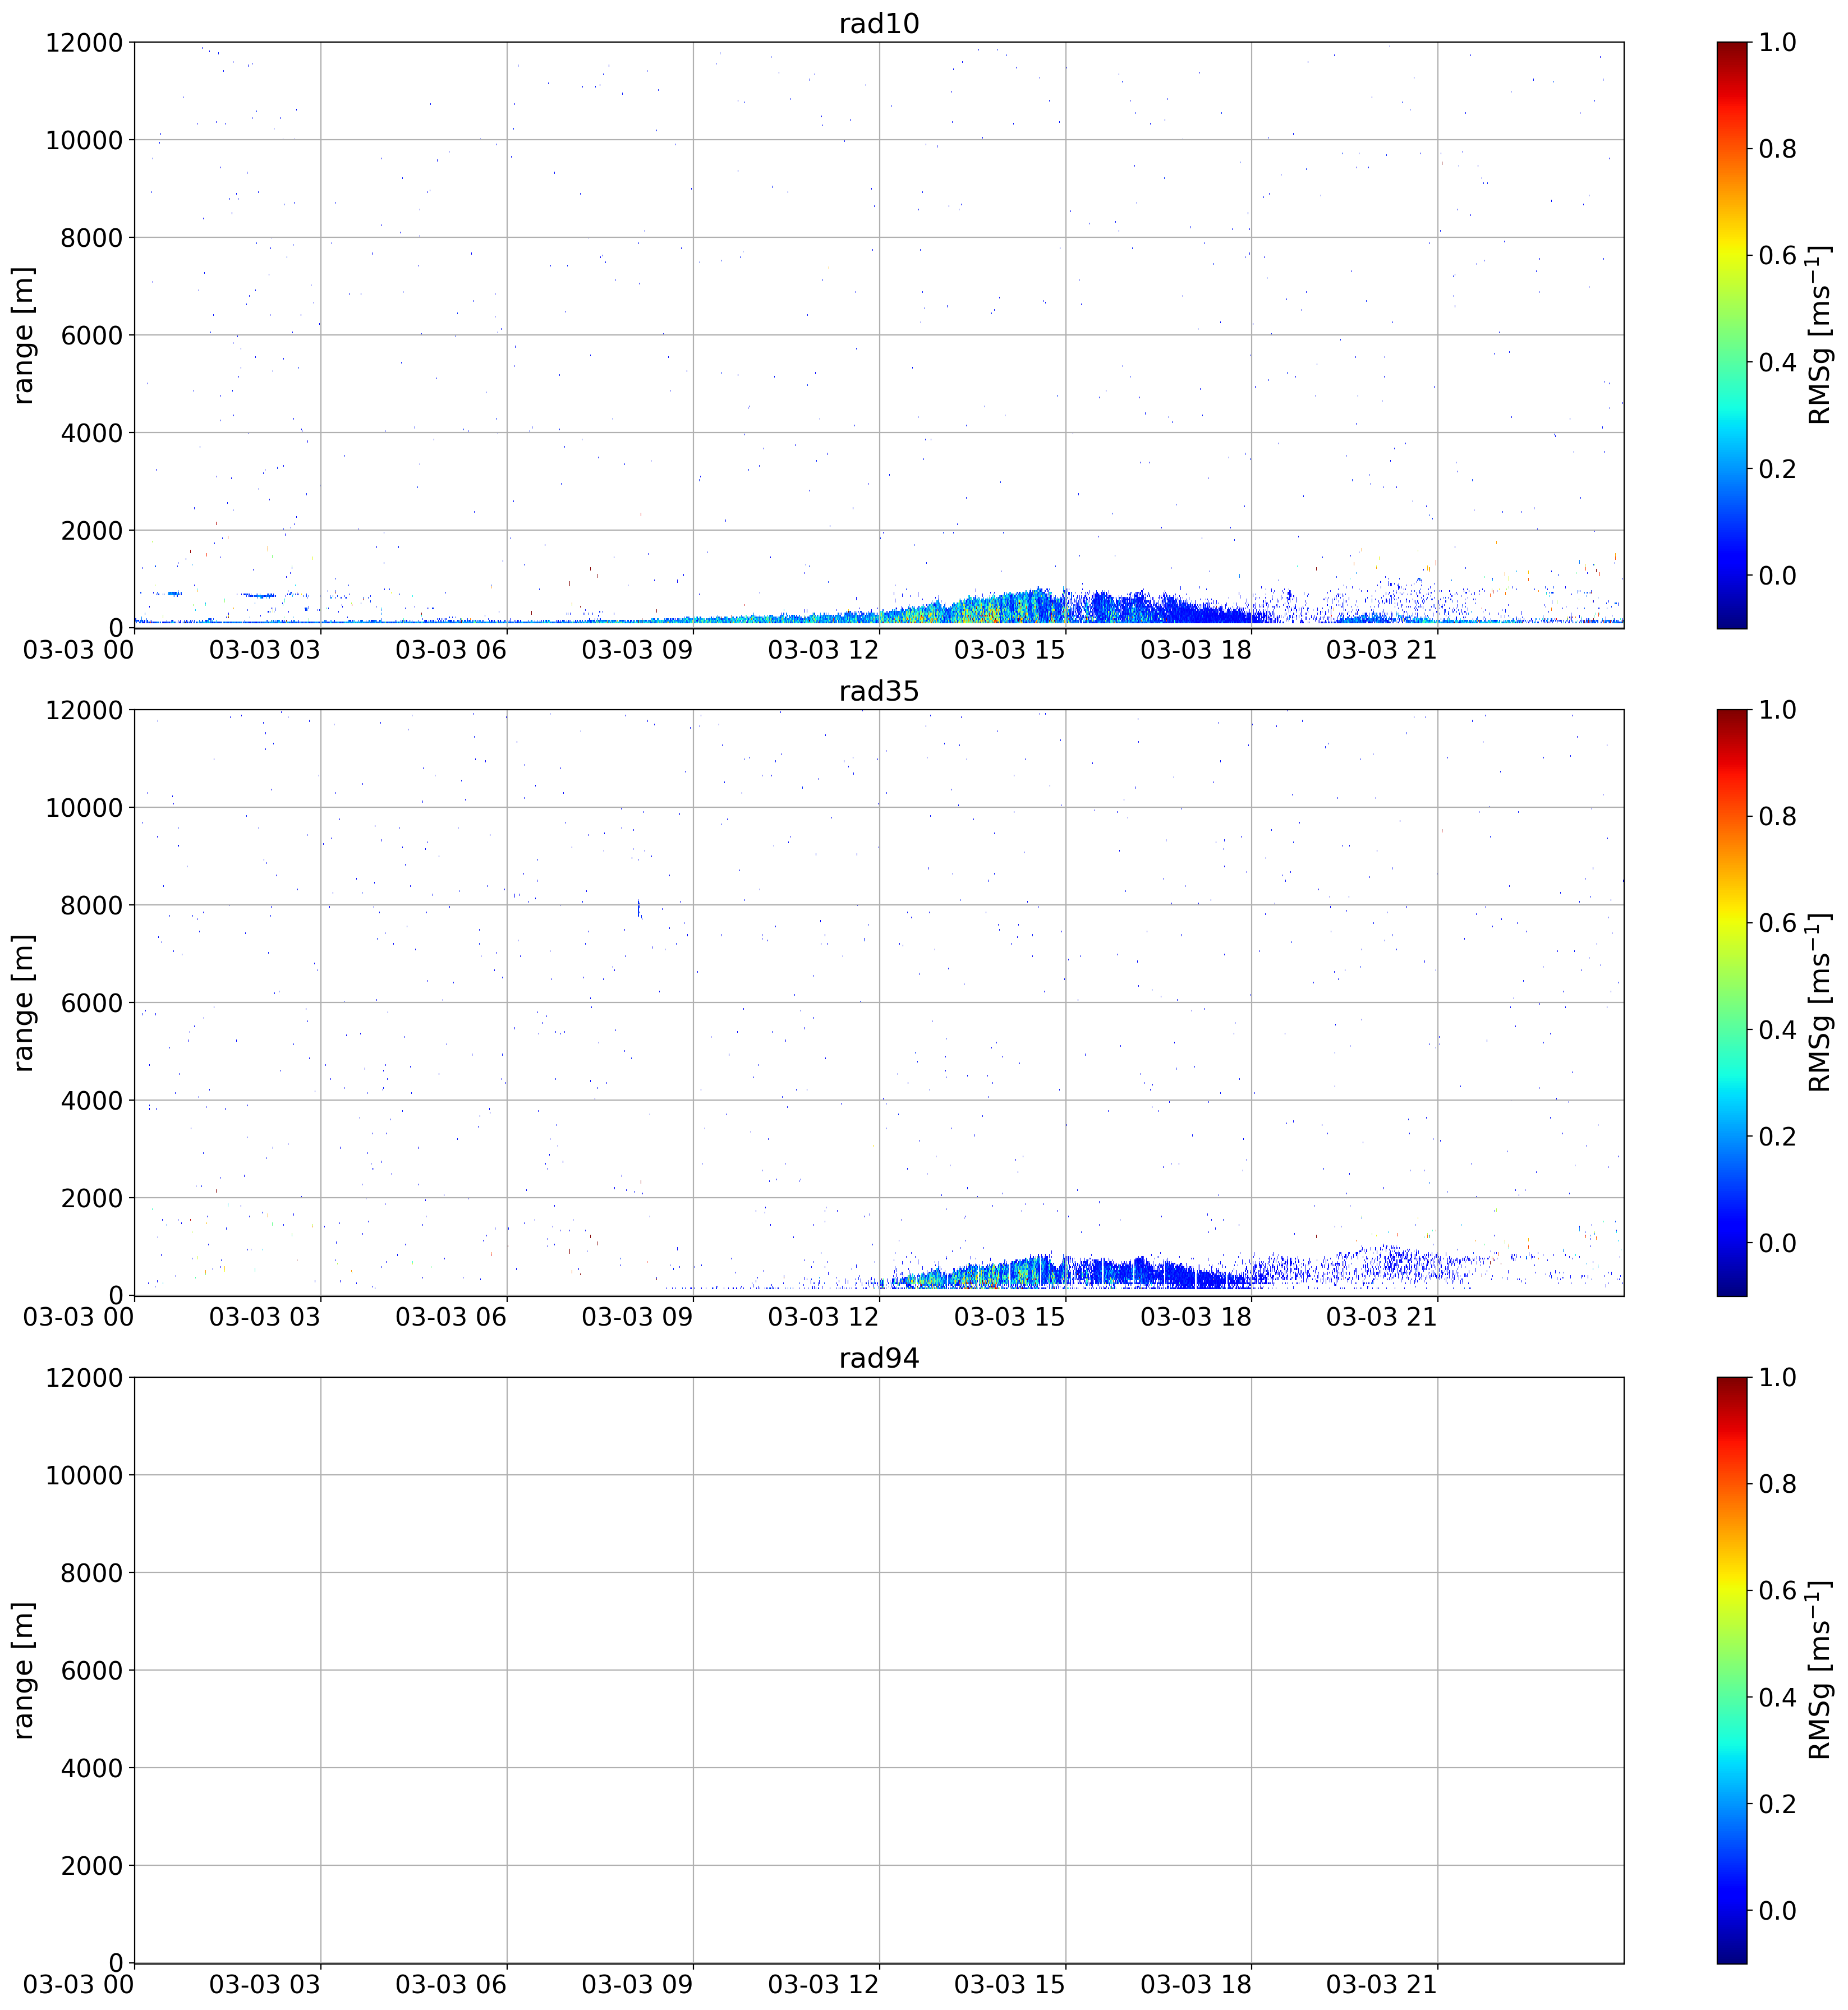The height and width of the screenshot is (2010, 1848).
Task: Click the 1.0 tick on rad94 colorbar
Action: (x=1778, y=1377)
